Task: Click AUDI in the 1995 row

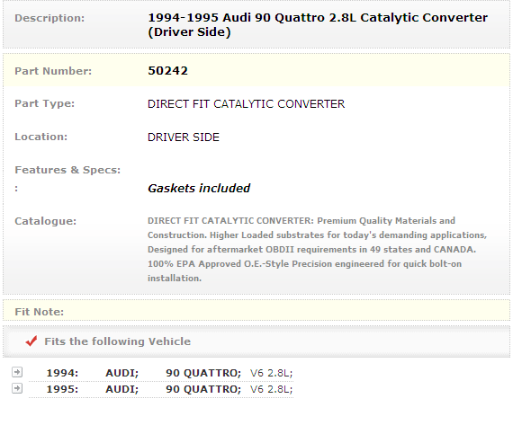Action: [x=122, y=389]
